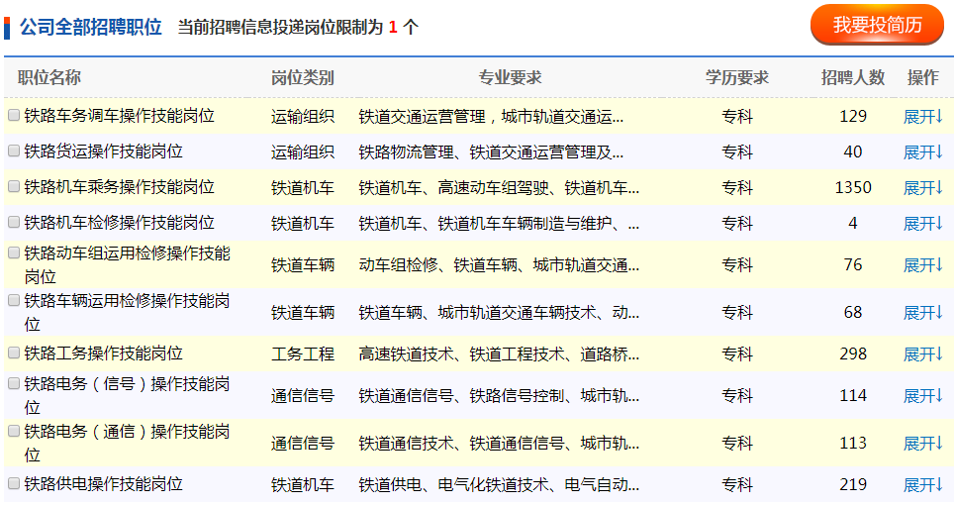Expand 铁路电务（信号）操作技能岗位 details
The height and width of the screenshot is (505, 955).
922,396
